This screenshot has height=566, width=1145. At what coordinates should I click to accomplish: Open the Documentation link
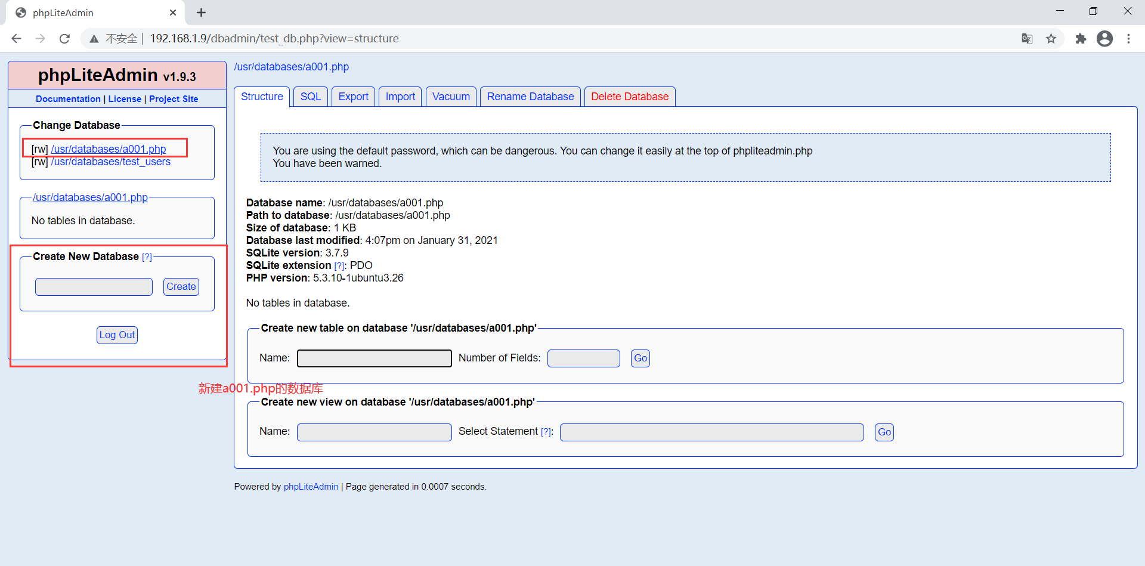click(x=68, y=99)
